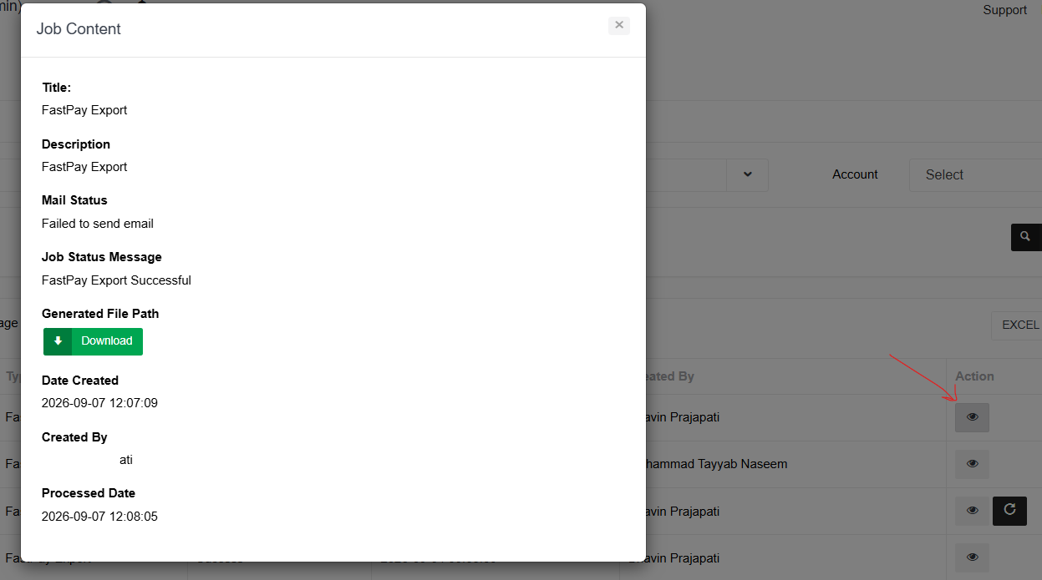Expand the dropdown chevron left of Account
This screenshot has height=580, width=1042.
pos(748,174)
